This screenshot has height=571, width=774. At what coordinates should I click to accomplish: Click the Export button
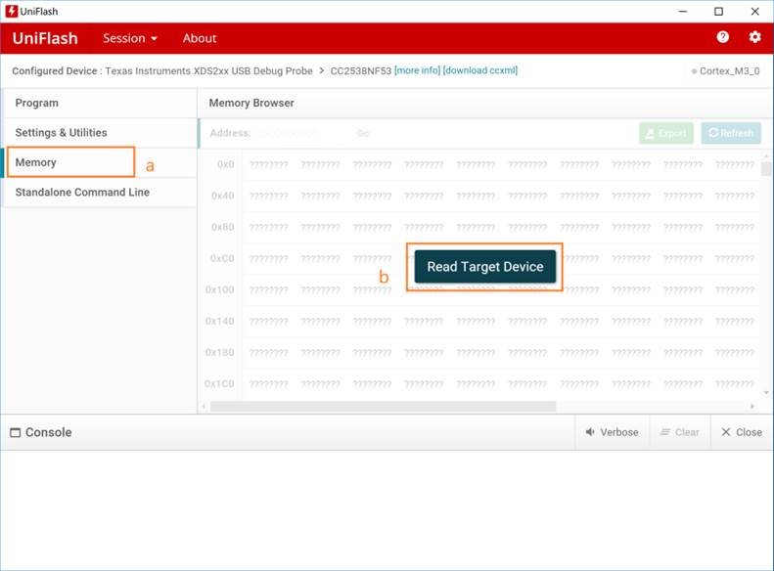(x=665, y=133)
